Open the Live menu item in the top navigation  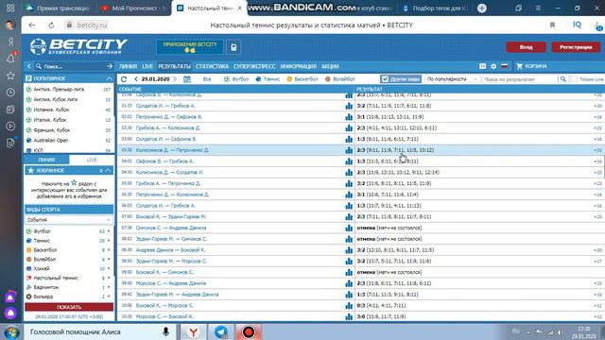click(x=147, y=66)
